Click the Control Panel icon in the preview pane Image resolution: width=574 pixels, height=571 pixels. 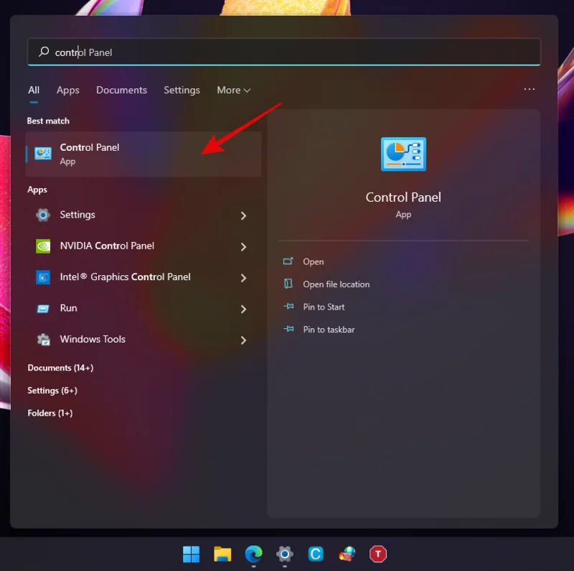(x=403, y=154)
